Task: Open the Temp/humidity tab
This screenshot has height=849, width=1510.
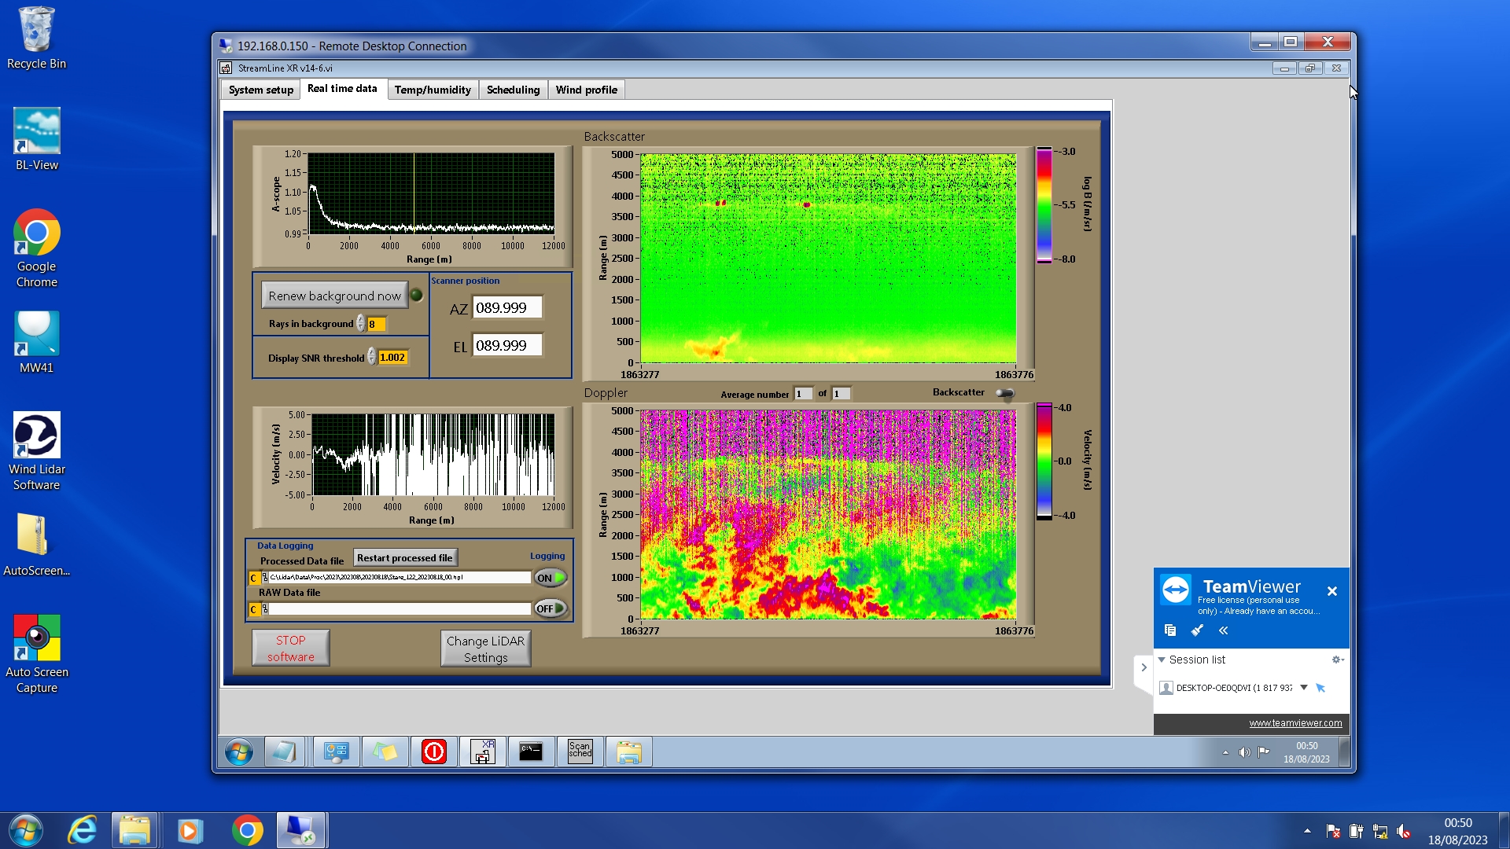Action: click(433, 90)
